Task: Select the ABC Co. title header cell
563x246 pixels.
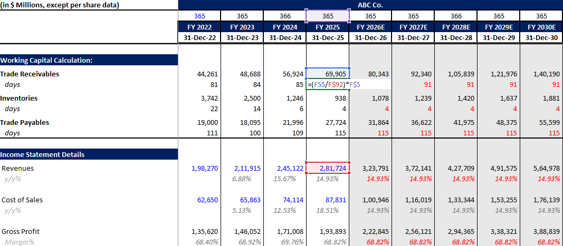Action: point(370,5)
